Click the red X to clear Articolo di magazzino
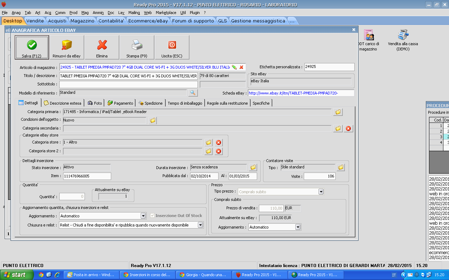Image resolution: width=449 pixels, height=280 pixels. point(241,67)
